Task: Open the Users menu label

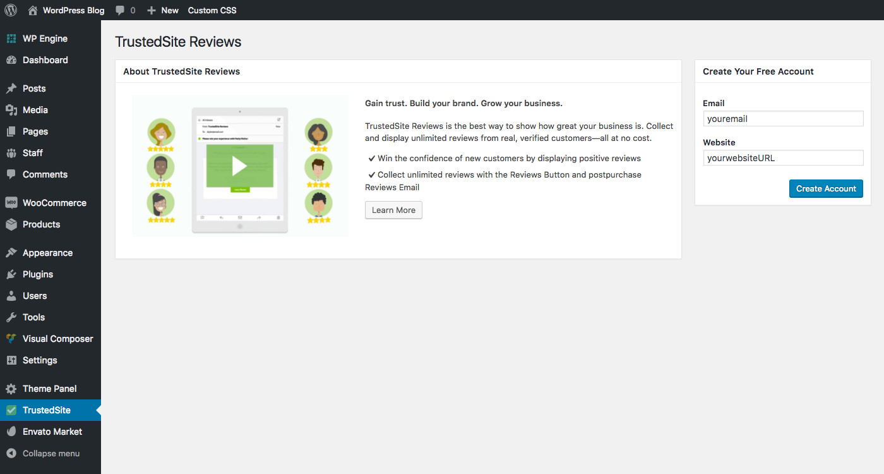Action: pyautogui.click(x=35, y=296)
